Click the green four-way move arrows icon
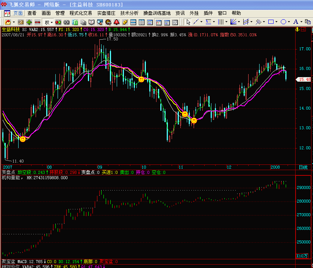The width and height of the screenshot is (313, 268). [29, 22]
